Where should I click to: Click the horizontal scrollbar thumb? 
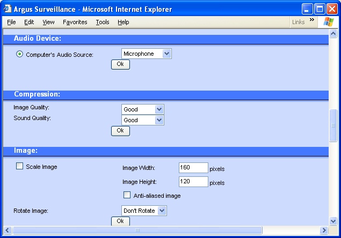click(137, 230)
